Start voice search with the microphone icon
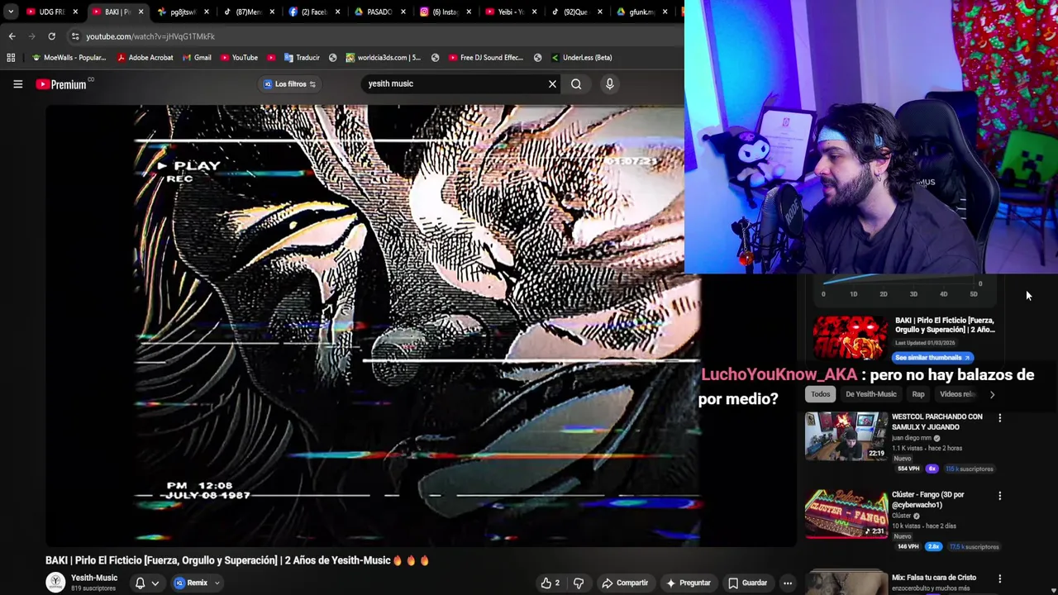Viewport: 1058px width, 595px height. tap(609, 83)
